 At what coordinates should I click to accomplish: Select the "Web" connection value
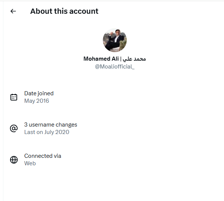30,163
